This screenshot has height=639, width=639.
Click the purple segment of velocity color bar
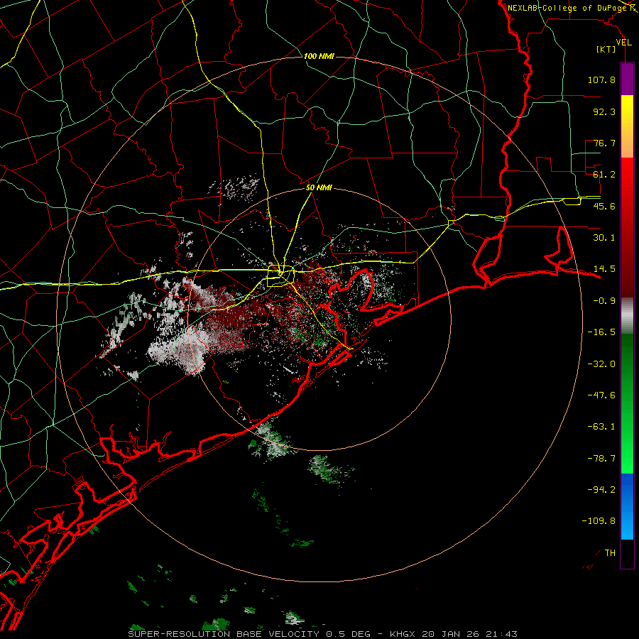pyautogui.click(x=627, y=79)
